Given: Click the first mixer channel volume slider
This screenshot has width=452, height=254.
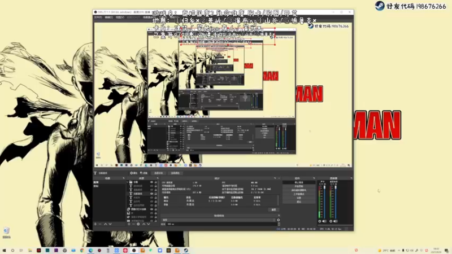Looking at the screenshot, I should tap(324, 202).
